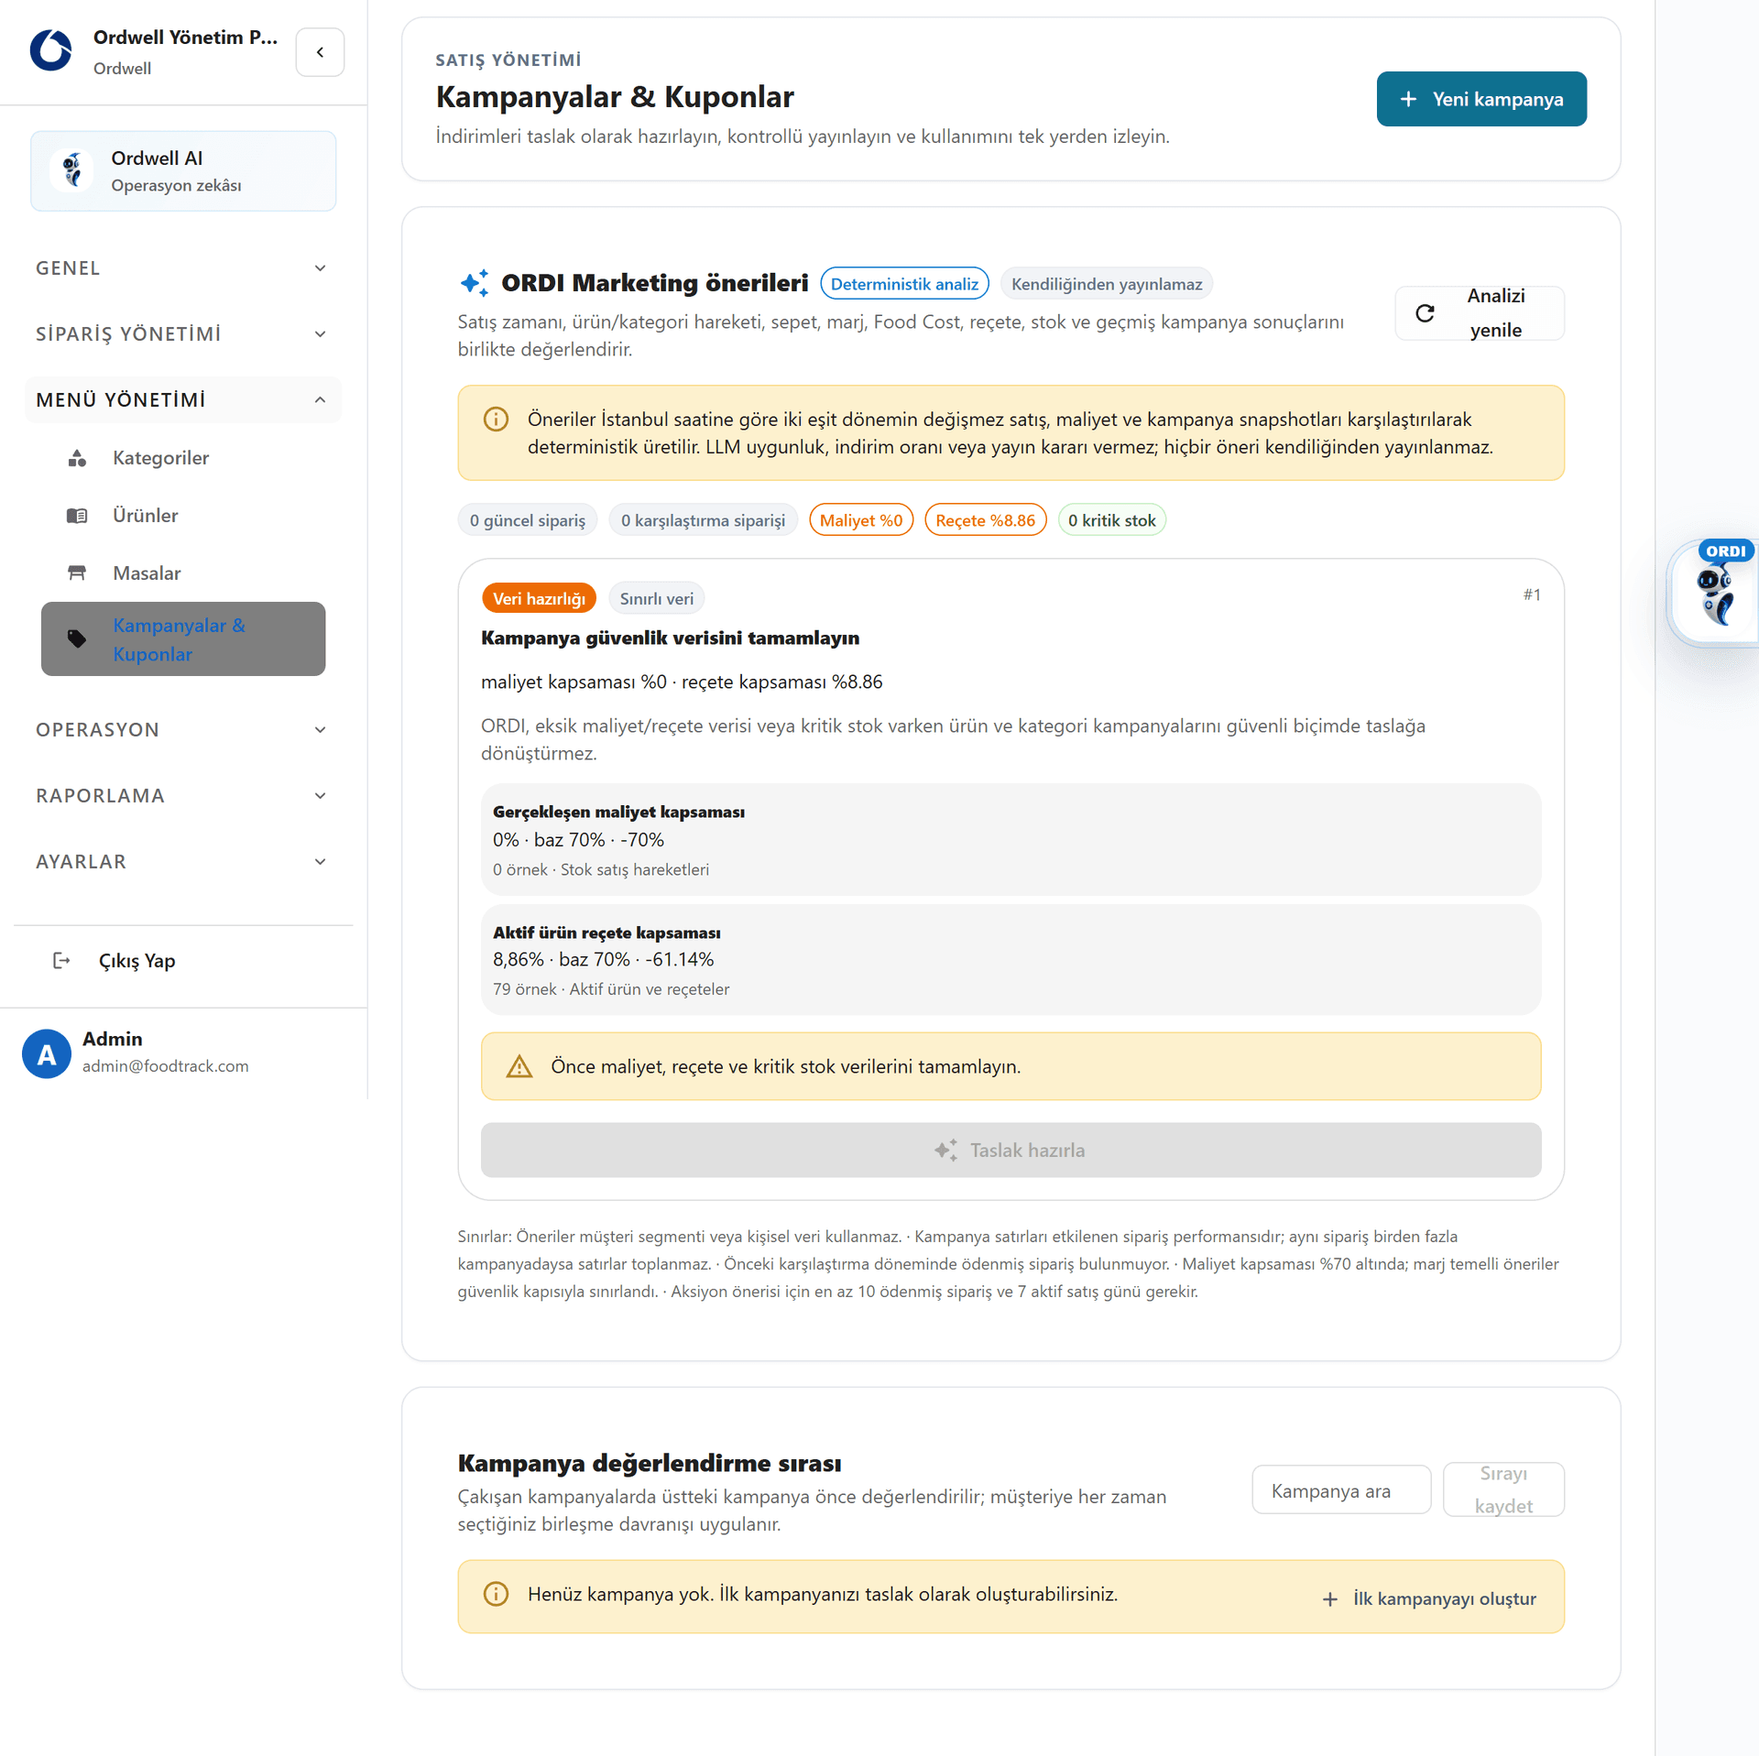Click Deterministik analiz badge

click(904, 284)
